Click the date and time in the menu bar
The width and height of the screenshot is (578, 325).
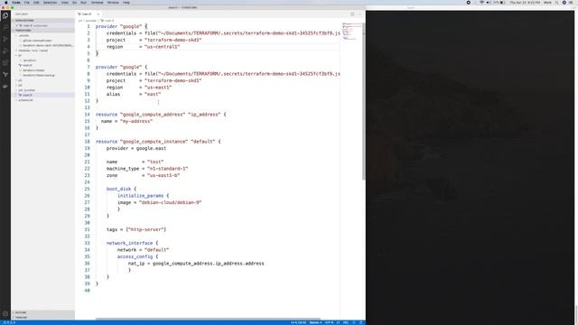525,2
